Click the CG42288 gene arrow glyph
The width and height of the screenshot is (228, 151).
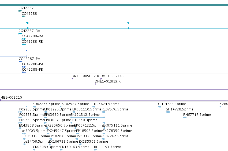click(24, 16)
